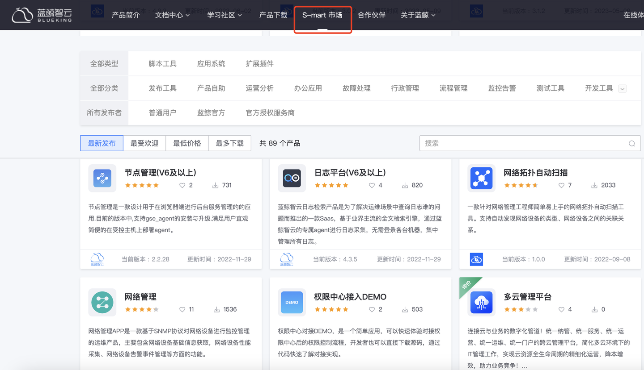Filter by 故障处理 category
Image resolution: width=644 pixels, height=370 pixels.
tap(357, 88)
